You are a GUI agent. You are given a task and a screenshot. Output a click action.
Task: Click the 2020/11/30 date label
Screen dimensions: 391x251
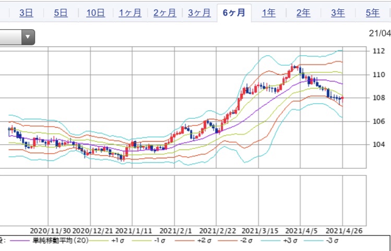pyautogui.click(x=50, y=231)
